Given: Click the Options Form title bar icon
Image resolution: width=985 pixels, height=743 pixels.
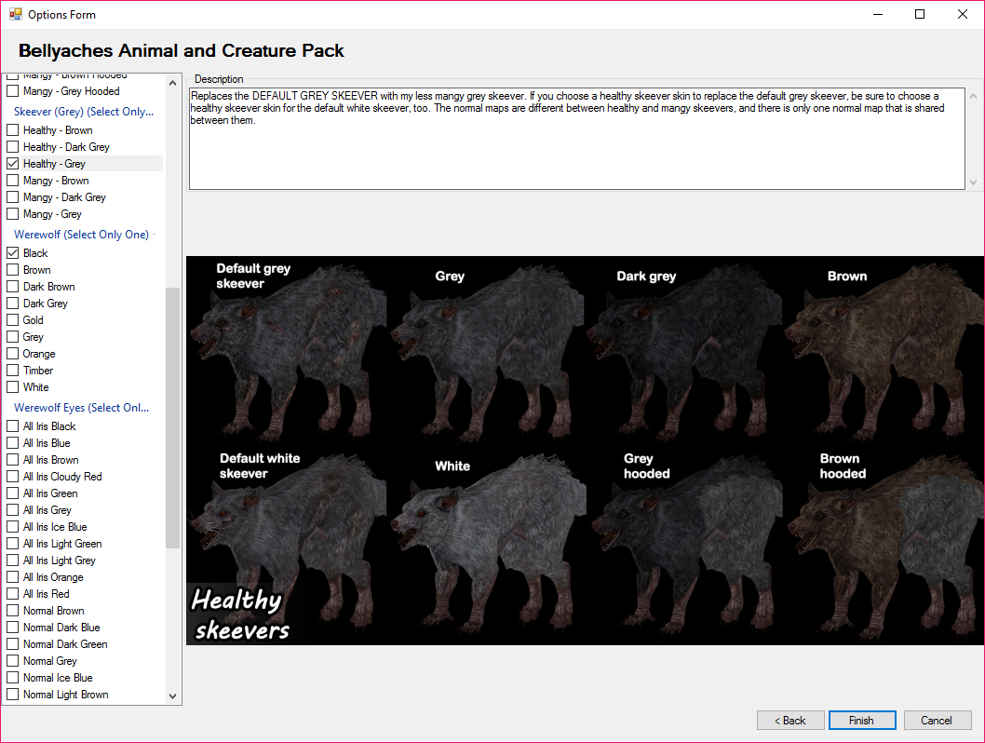Looking at the screenshot, I should pos(16,14).
